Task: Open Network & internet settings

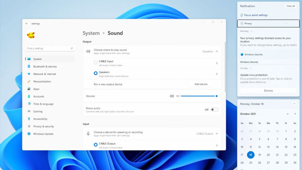Action: pos(50,74)
